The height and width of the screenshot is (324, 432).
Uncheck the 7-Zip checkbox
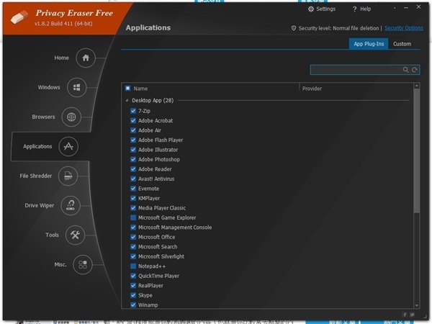coord(133,111)
